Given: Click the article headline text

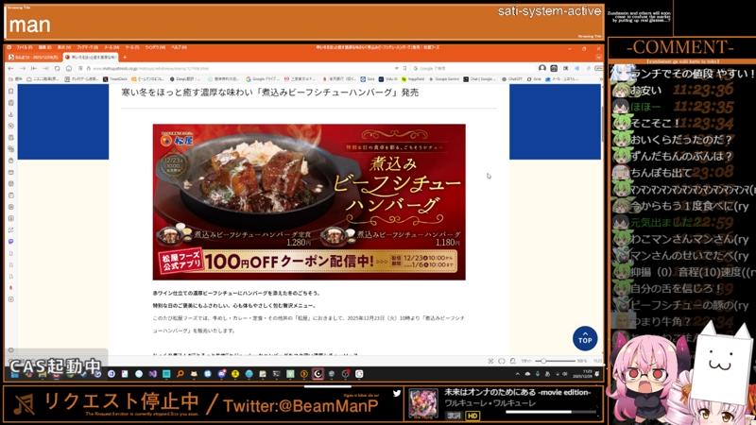Looking at the screenshot, I should pyautogui.click(x=270, y=93).
